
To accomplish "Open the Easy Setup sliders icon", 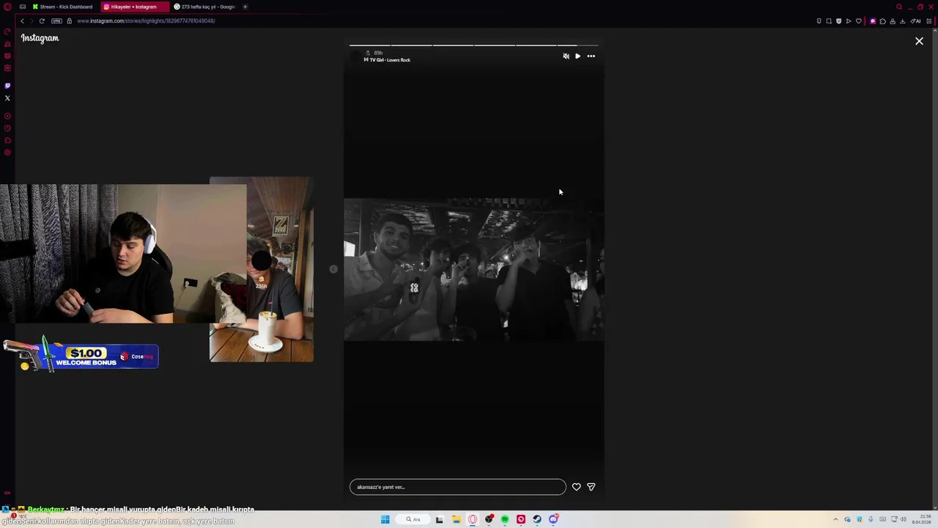I will 929,21.
